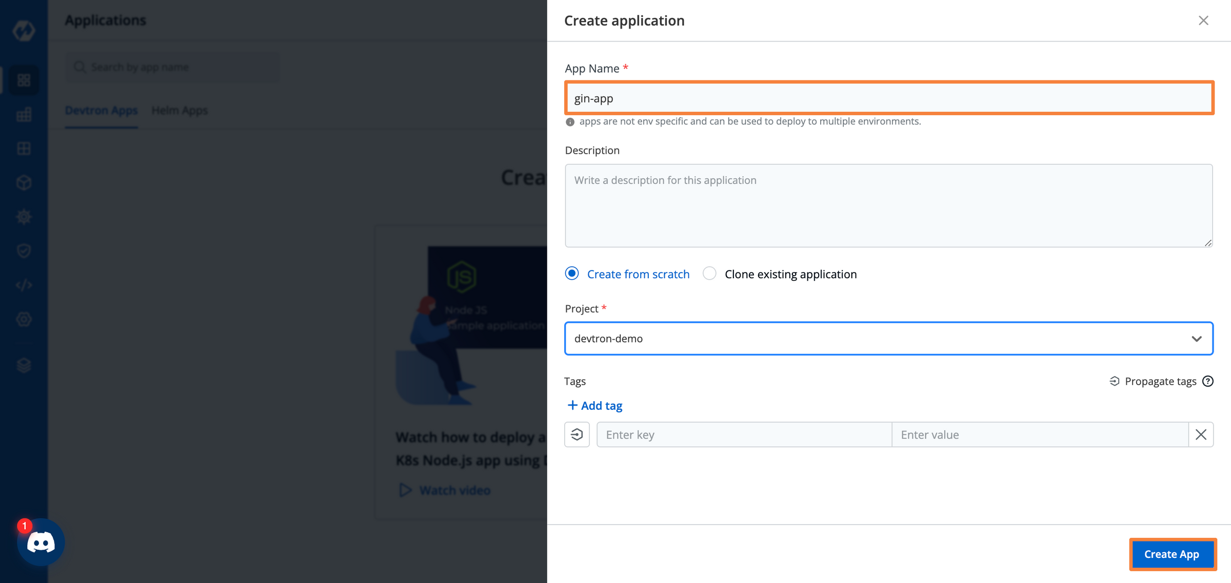Image resolution: width=1231 pixels, height=583 pixels.
Task: Click the Devtron logo in the sidebar
Action: click(x=24, y=30)
